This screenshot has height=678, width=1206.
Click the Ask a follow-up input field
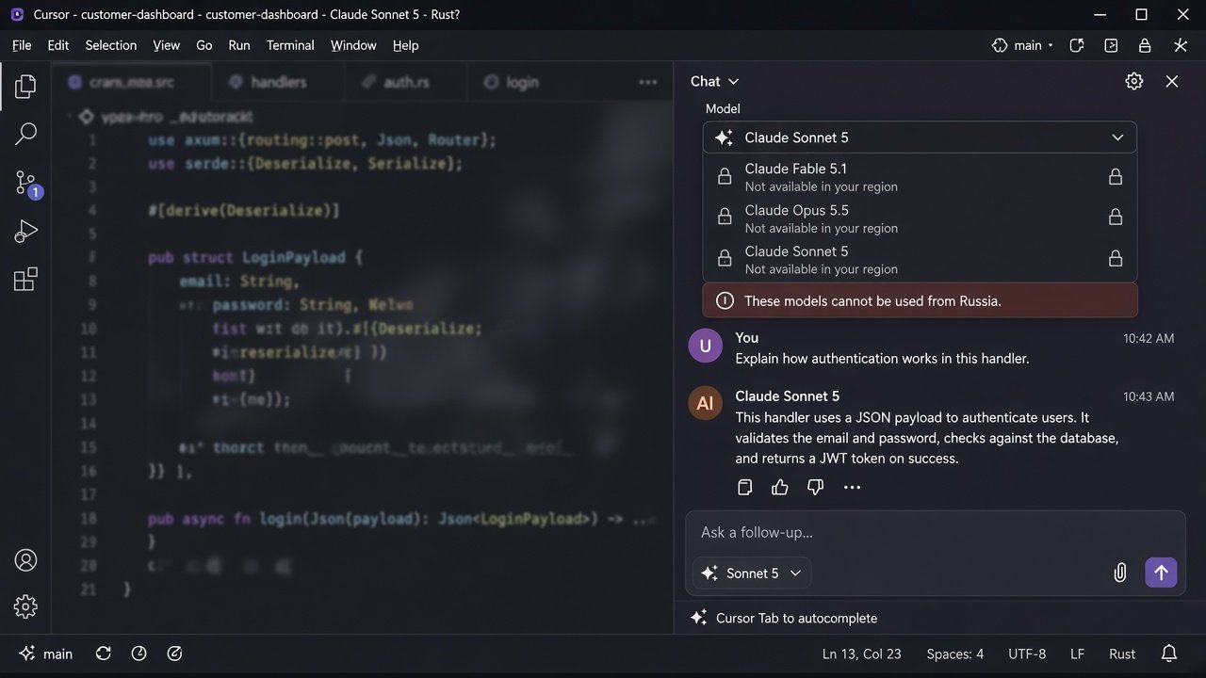[x=935, y=533]
